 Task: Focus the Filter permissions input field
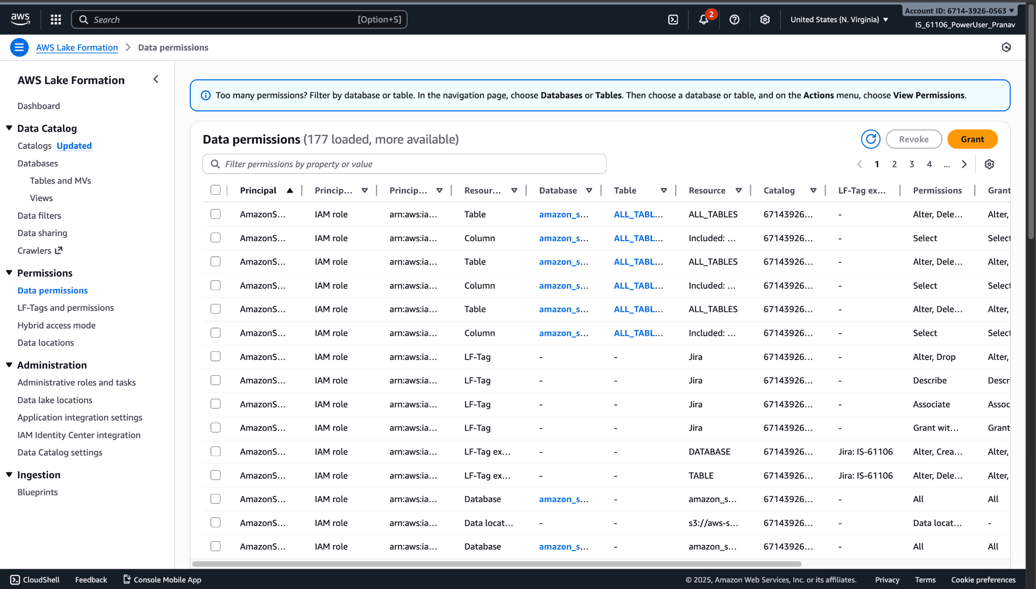coord(404,164)
